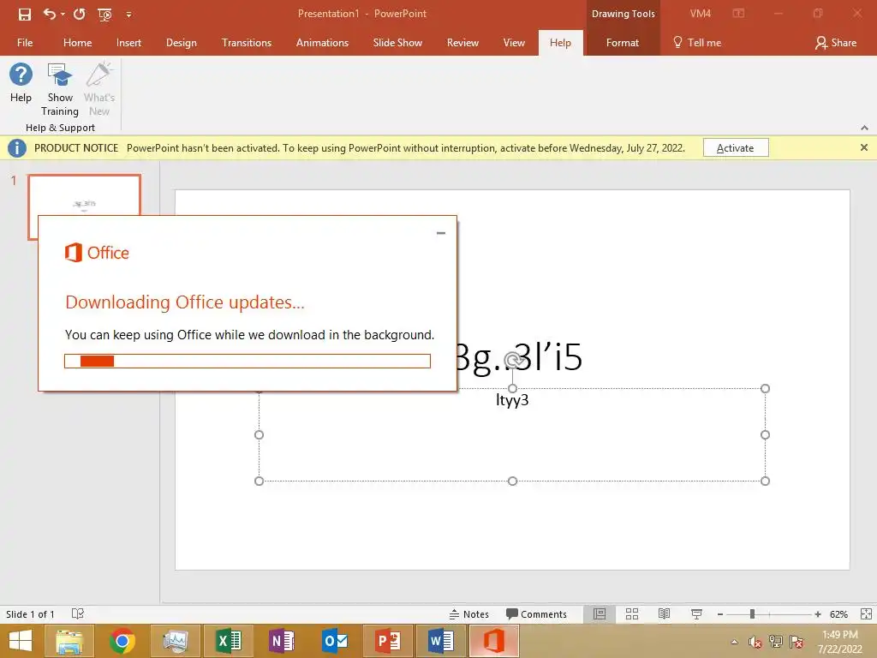The width and height of the screenshot is (877, 658).
Task: Click the PowerPoint taskbar icon
Action: click(388, 641)
